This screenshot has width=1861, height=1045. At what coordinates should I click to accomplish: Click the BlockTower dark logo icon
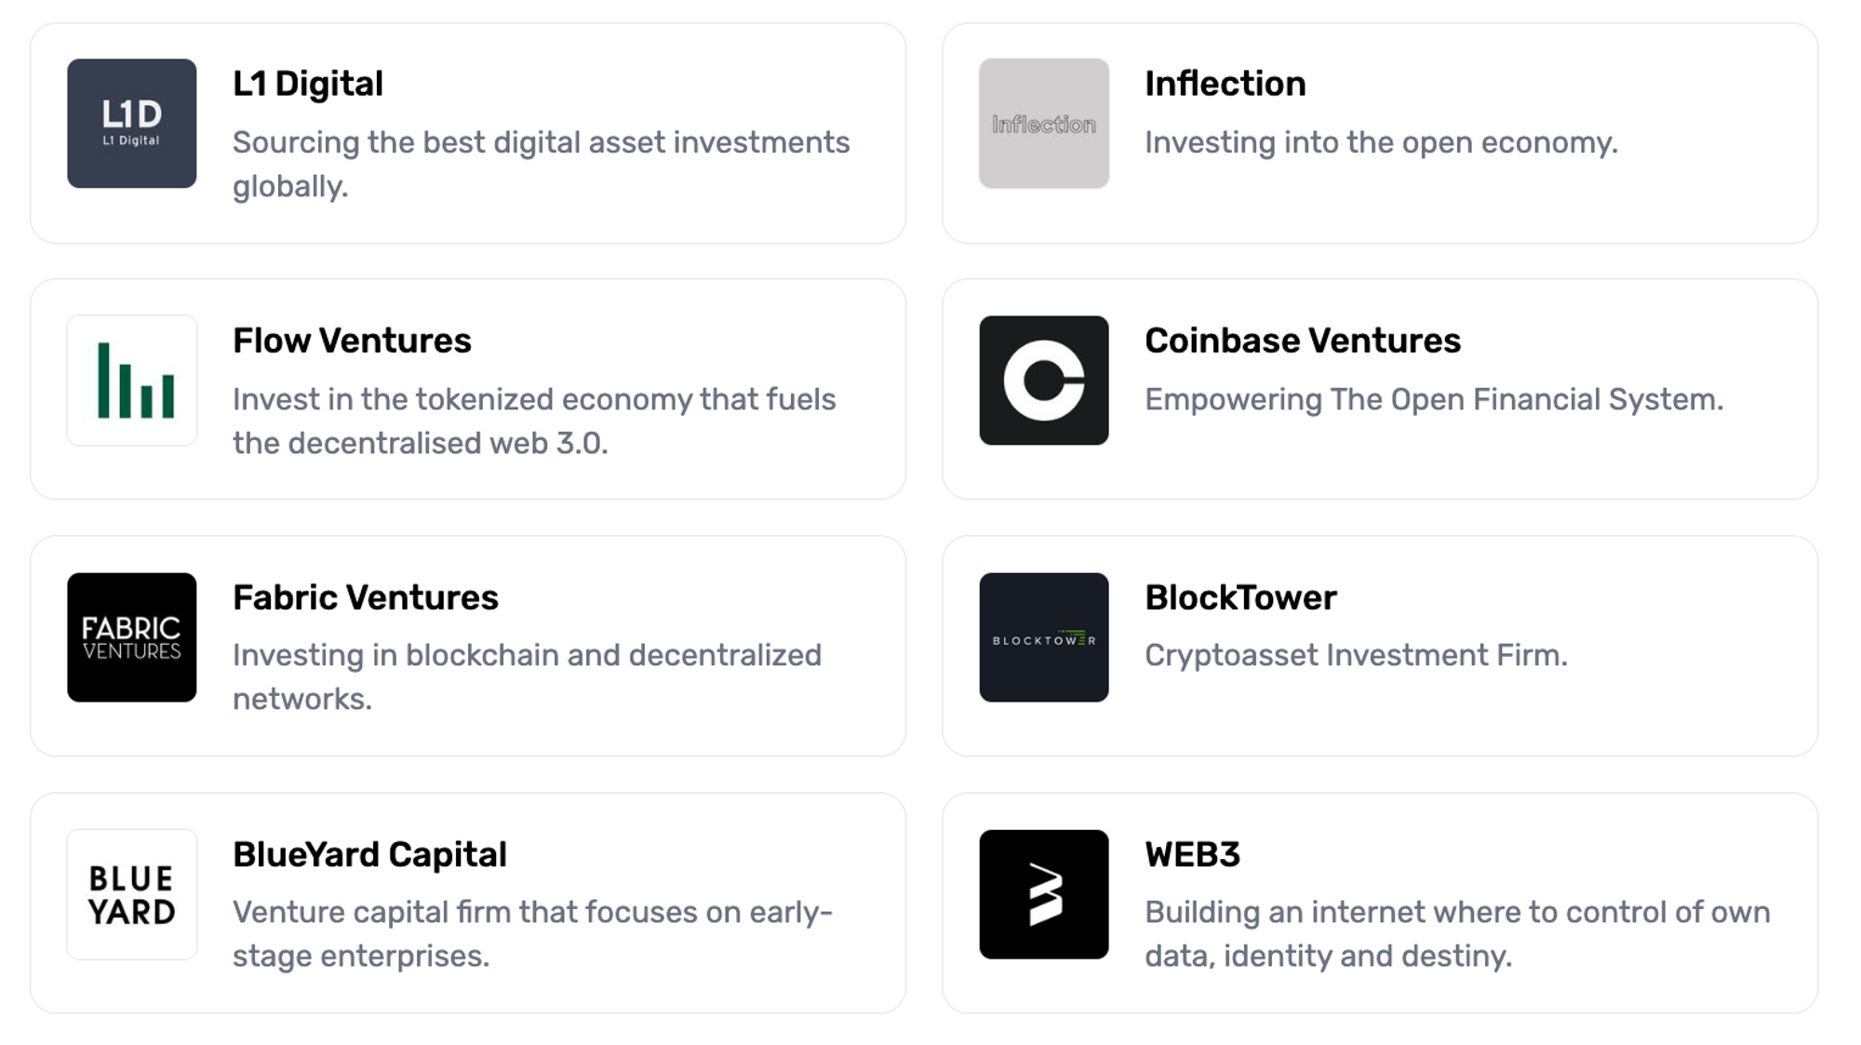click(x=1043, y=637)
